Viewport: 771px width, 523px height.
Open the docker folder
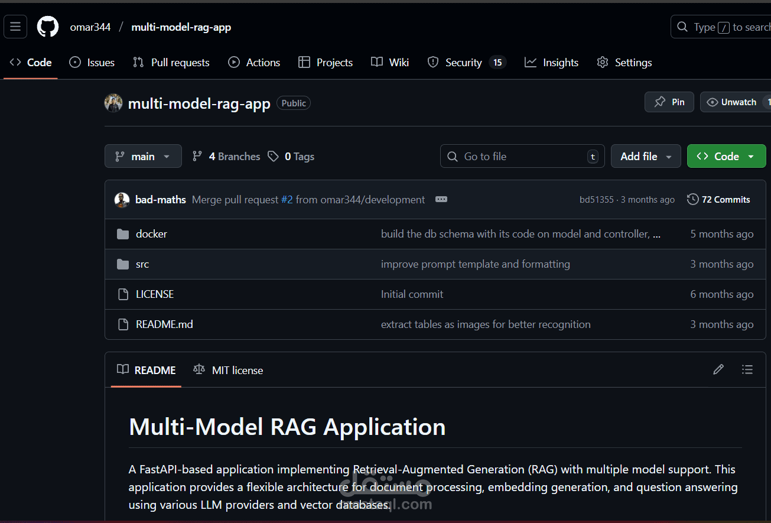pos(151,234)
